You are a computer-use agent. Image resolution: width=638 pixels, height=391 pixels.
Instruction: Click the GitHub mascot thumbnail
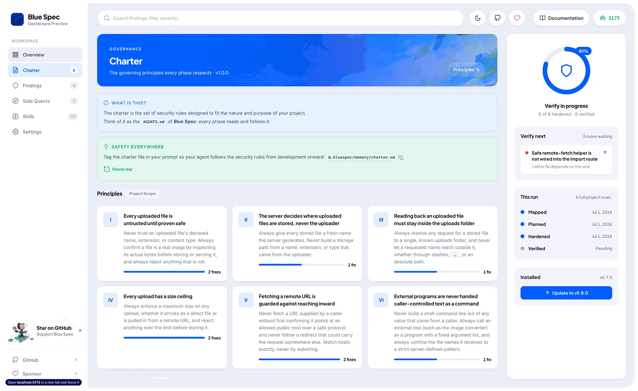pyautogui.click(x=21, y=332)
